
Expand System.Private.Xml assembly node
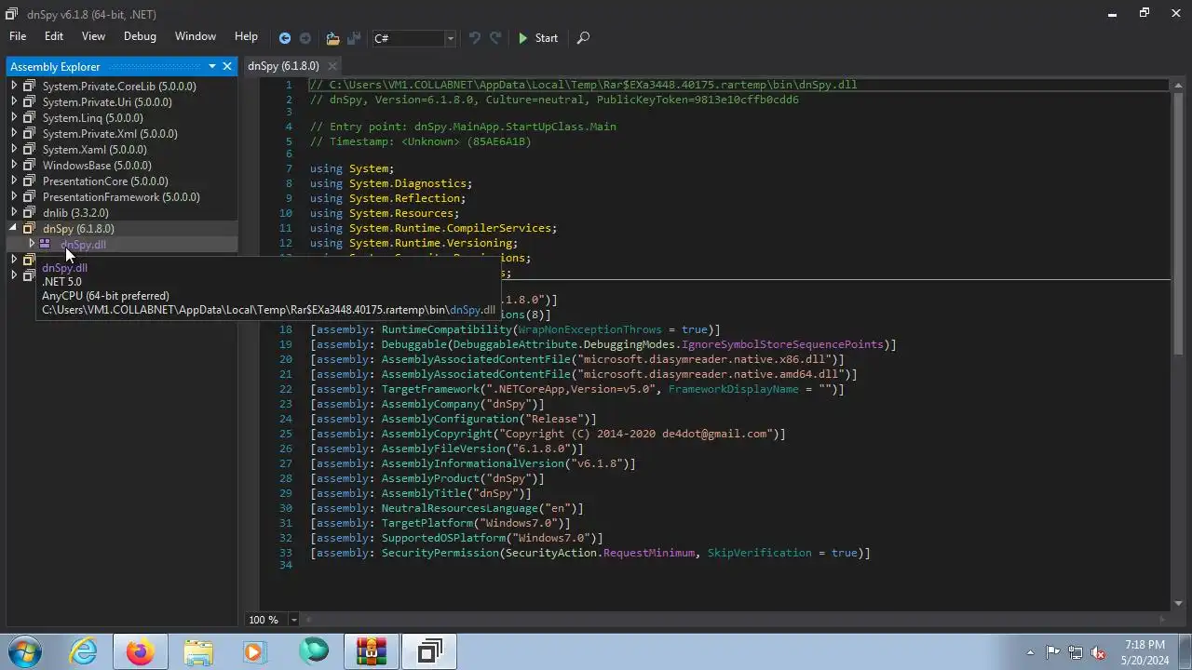point(14,133)
